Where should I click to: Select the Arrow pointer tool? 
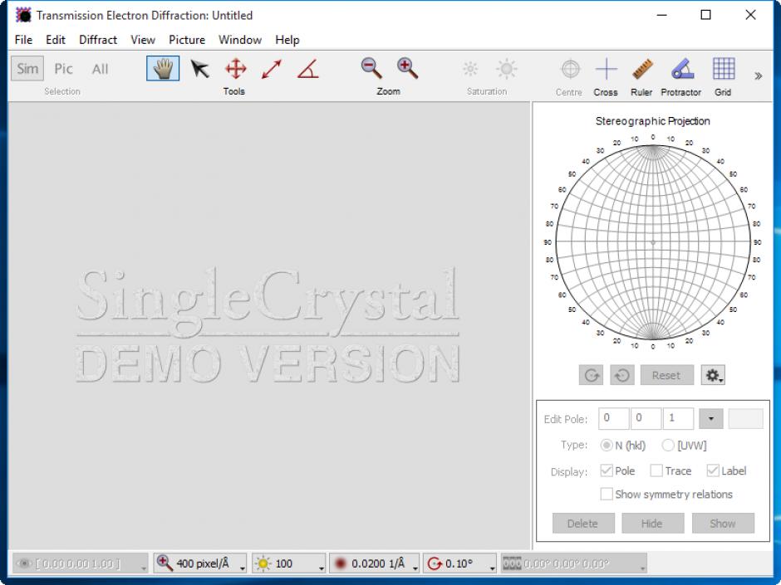(199, 69)
